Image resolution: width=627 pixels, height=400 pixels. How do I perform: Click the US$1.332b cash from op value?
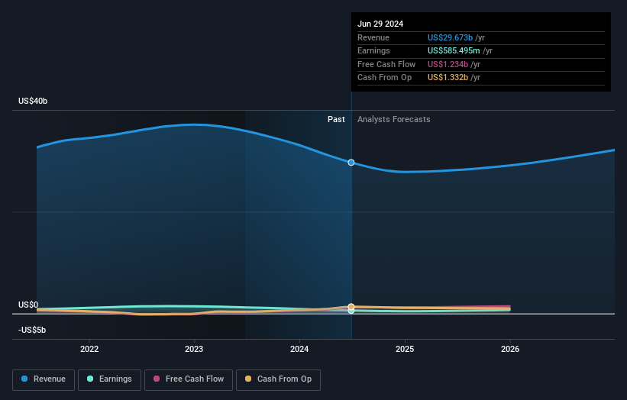click(448, 78)
